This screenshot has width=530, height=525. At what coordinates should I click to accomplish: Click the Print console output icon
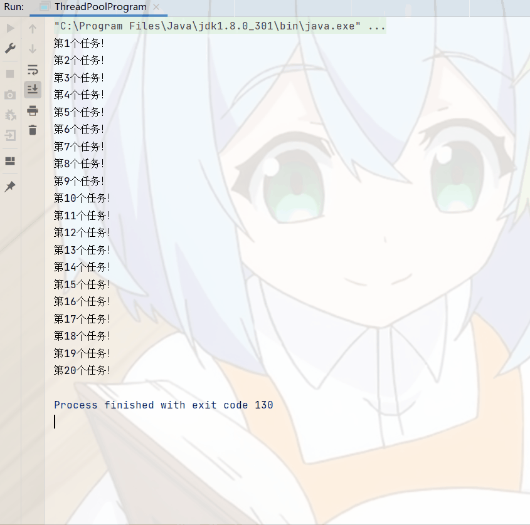click(33, 110)
